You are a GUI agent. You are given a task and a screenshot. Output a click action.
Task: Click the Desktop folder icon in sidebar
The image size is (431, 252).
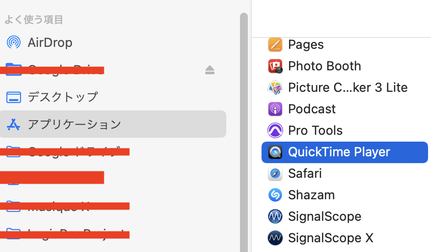[13, 97]
